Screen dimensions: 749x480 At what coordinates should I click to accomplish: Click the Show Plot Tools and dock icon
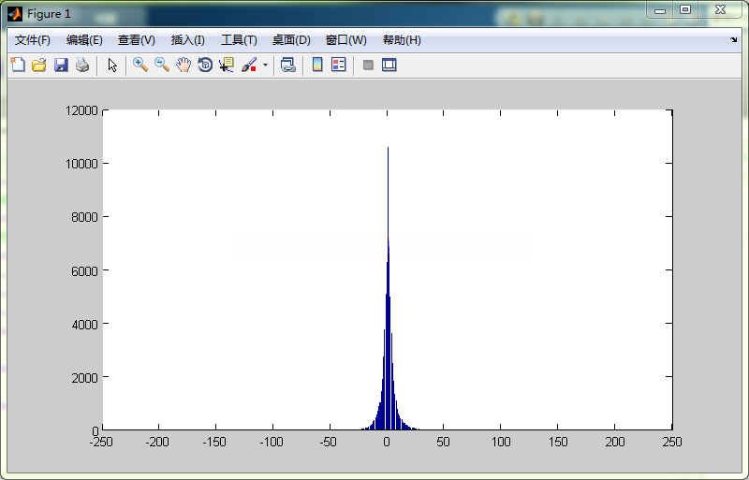[389, 65]
